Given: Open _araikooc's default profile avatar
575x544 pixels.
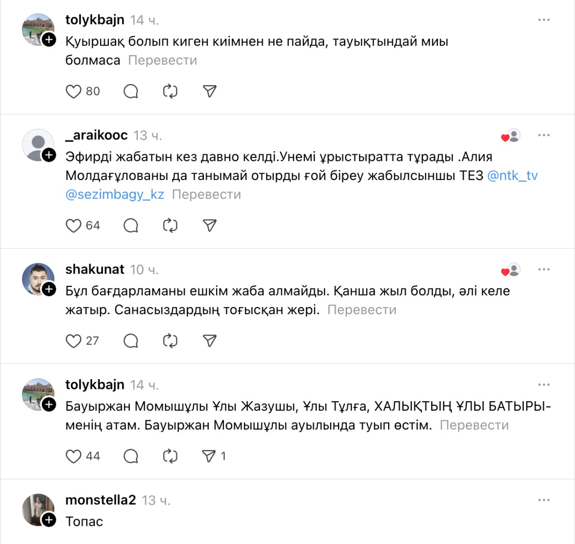Looking at the screenshot, I should [37, 144].
